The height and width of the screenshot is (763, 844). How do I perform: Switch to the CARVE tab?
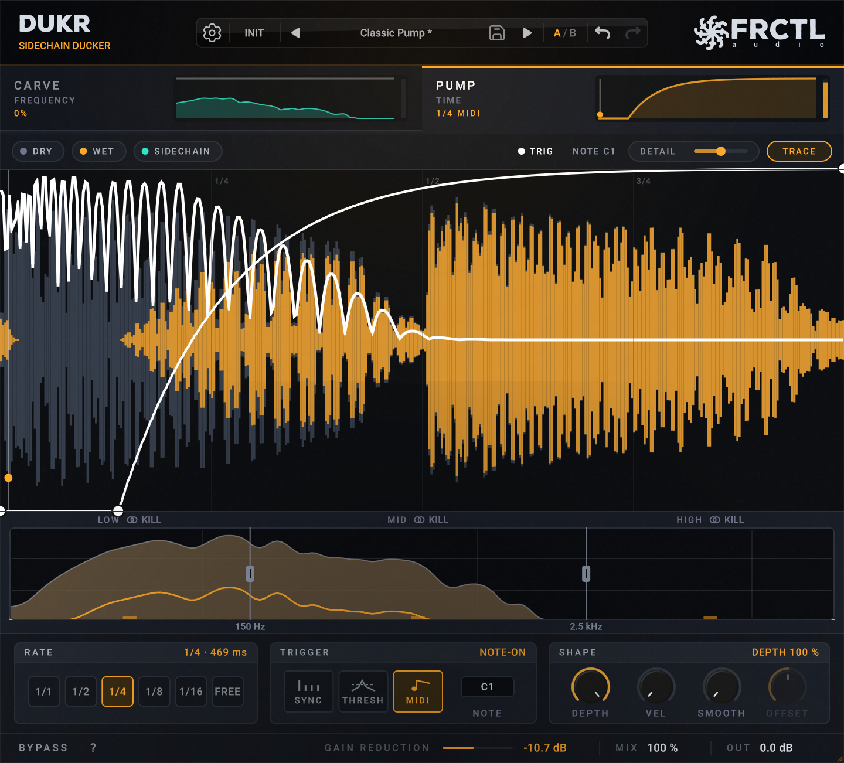pos(211,98)
